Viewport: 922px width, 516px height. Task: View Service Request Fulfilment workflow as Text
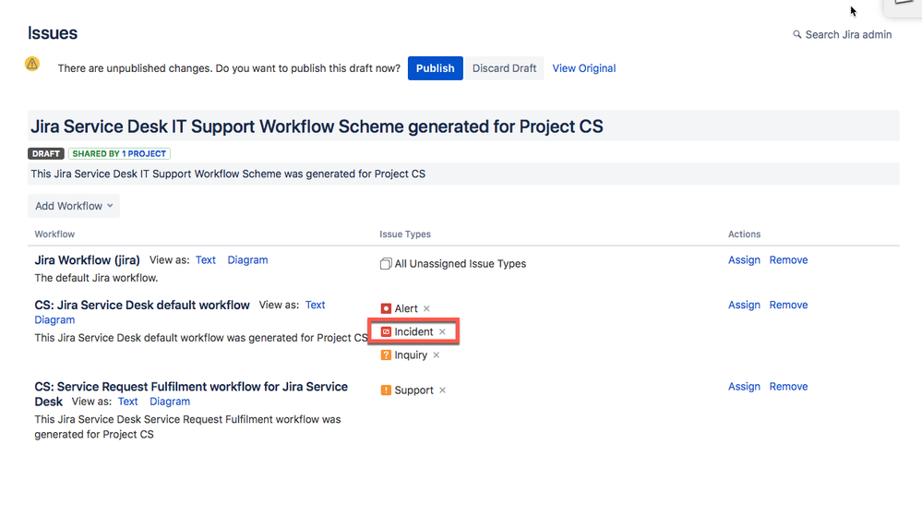coord(127,402)
